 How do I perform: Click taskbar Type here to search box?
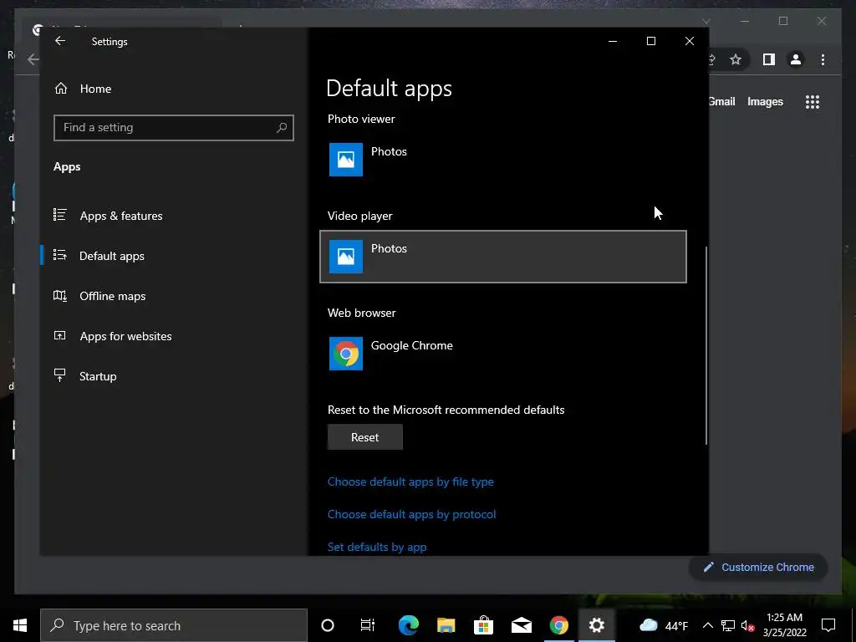(x=174, y=625)
